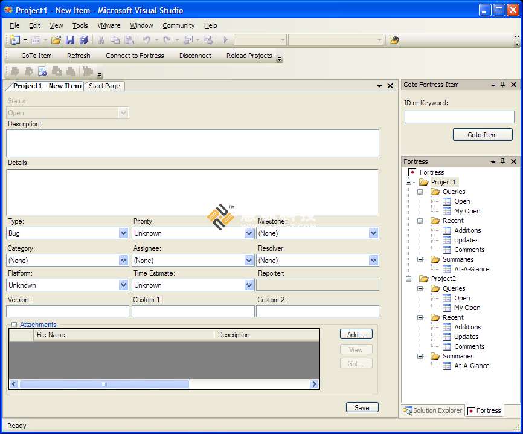The width and height of the screenshot is (523, 434).
Task: Open the File menu
Action: pyautogui.click(x=14, y=25)
